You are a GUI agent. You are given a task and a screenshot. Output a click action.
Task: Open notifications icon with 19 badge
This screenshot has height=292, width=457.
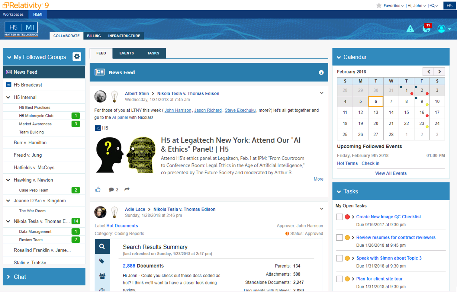[x=426, y=28]
